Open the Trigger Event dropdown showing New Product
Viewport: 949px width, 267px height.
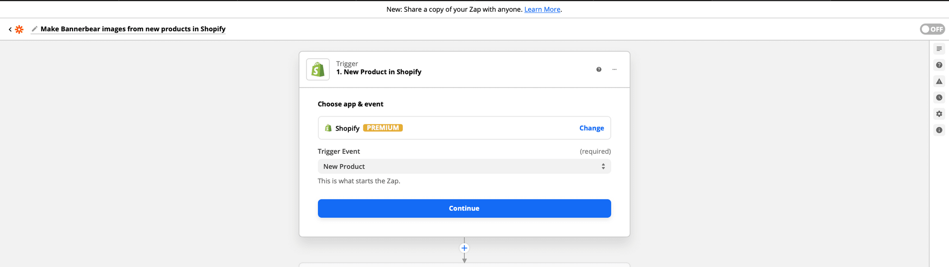pyautogui.click(x=464, y=167)
